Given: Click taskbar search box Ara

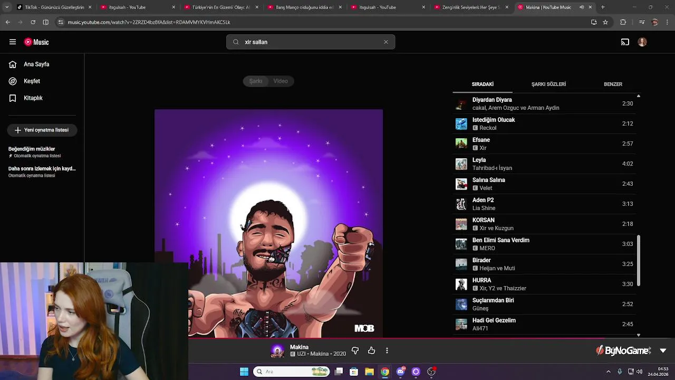Looking at the screenshot, I should 292,372.
